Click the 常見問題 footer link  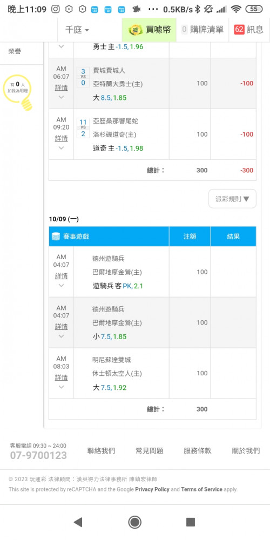pyautogui.click(x=150, y=451)
